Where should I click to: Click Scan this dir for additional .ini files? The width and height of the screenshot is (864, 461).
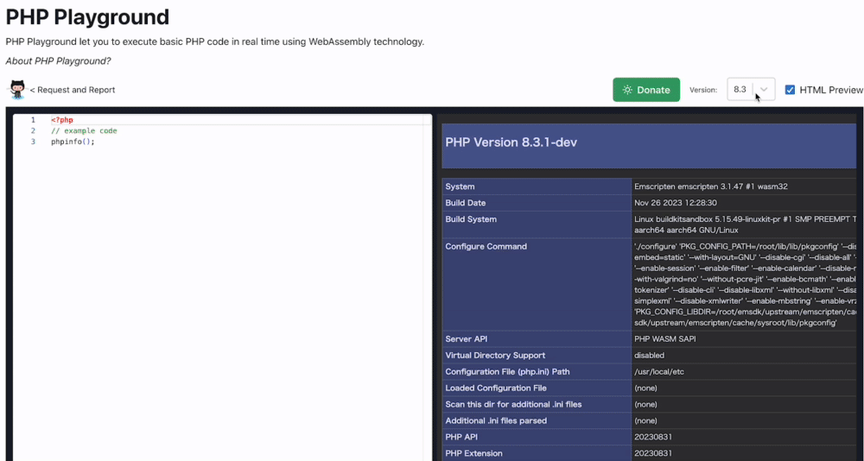pyautogui.click(x=513, y=404)
